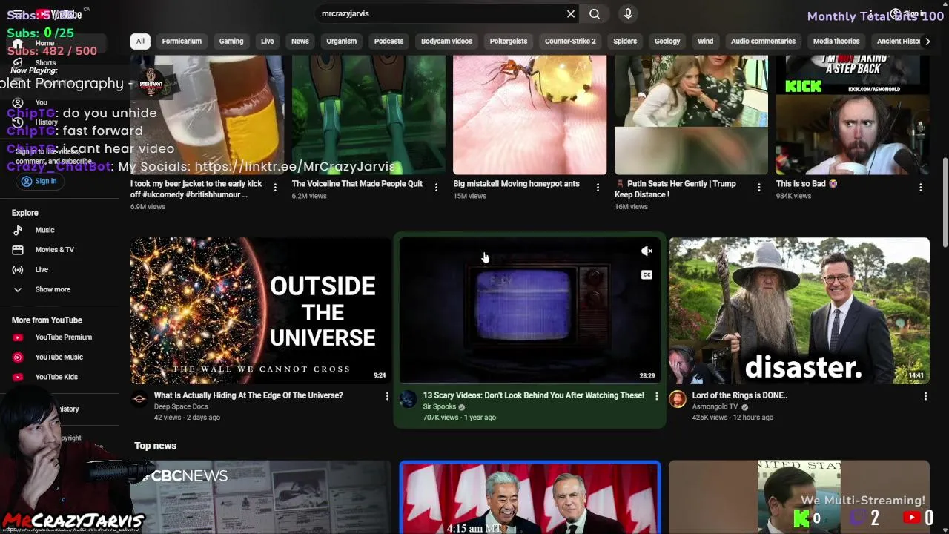Select the Live filter chip
This screenshot has width=949, height=534.
(x=268, y=42)
